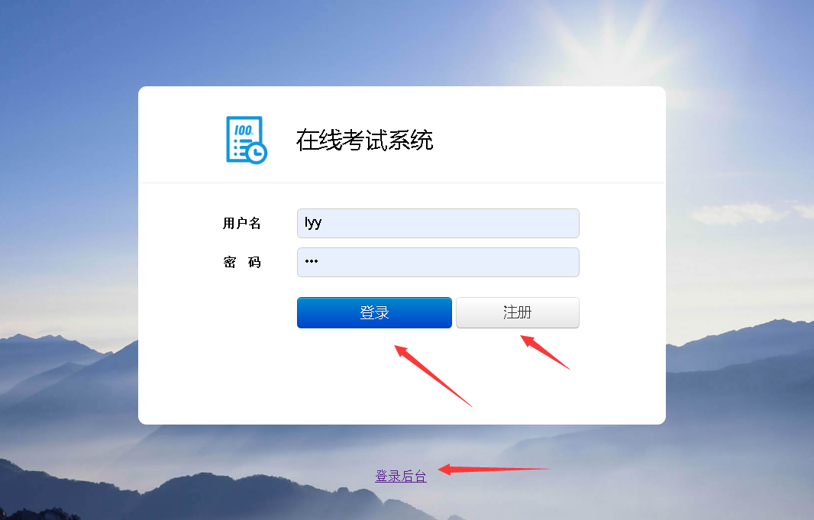Image resolution: width=814 pixels, height=520 pixels.
Task: Click the red arrow pointing to 注册
Action: click(545, 352)
